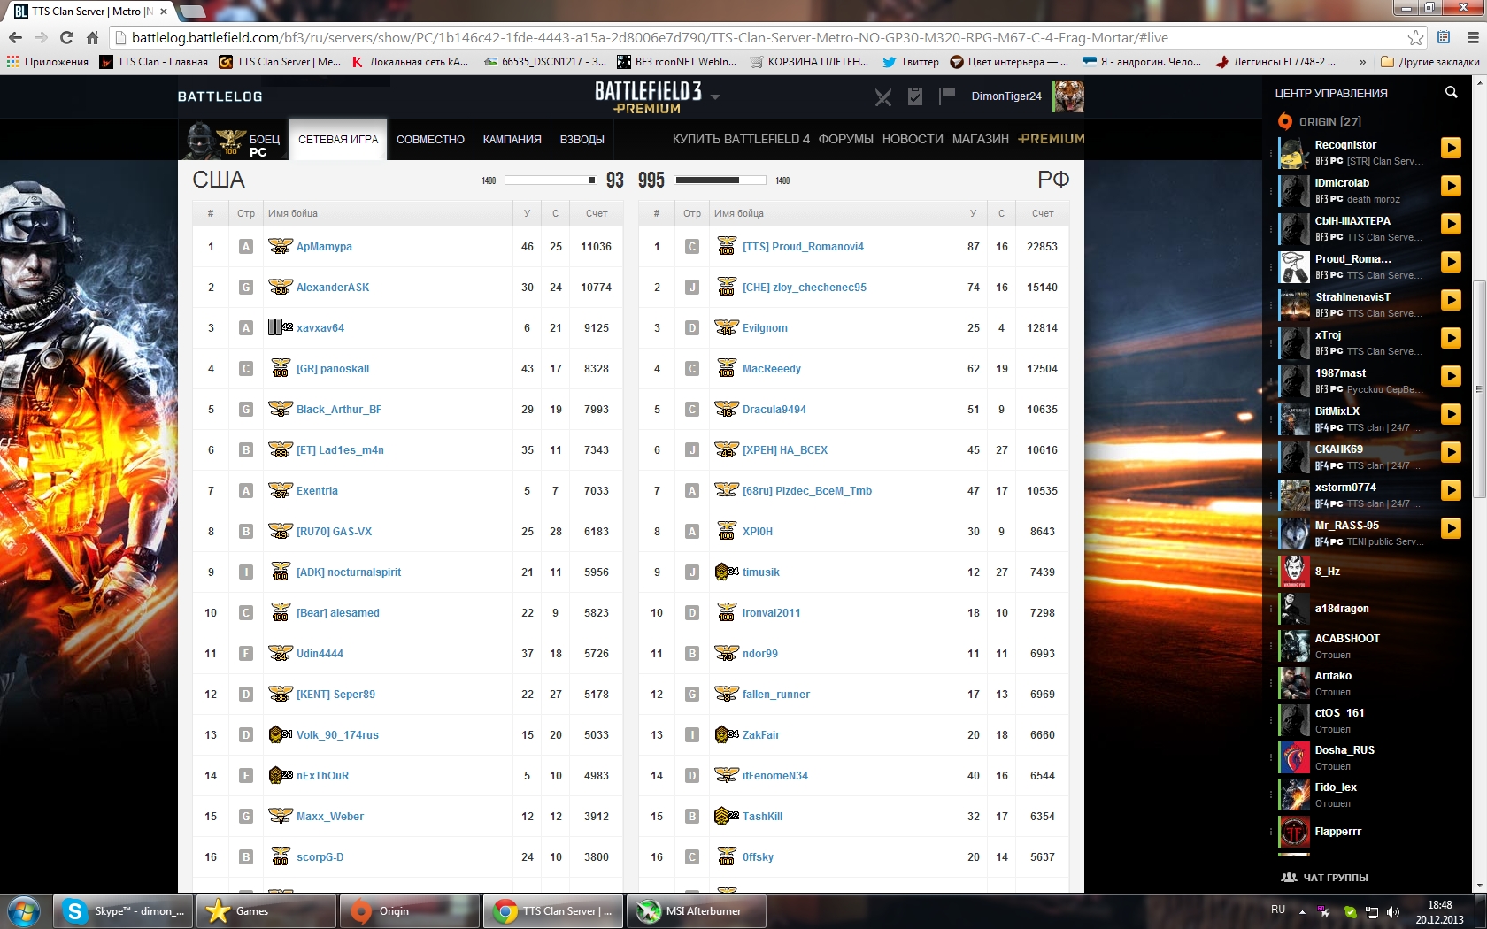Screen dimensions: 1487x929
Task: Open the Windows Start menu
Action: tap(24, 911)
